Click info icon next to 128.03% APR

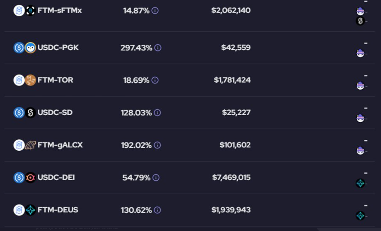[x=157, y=113]
